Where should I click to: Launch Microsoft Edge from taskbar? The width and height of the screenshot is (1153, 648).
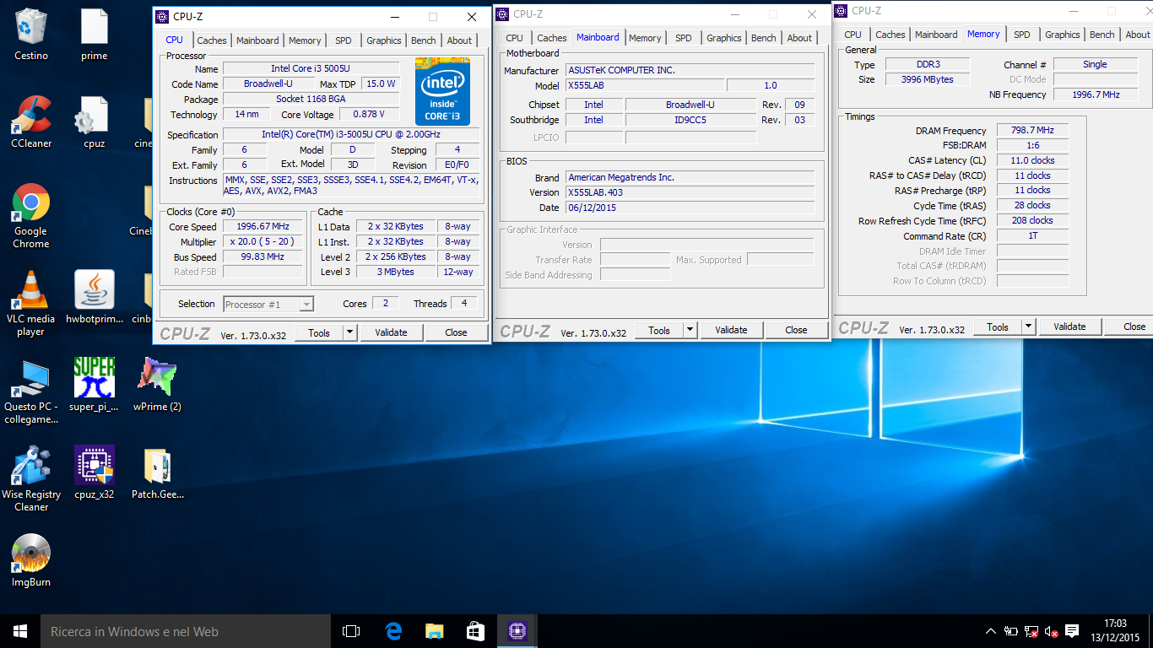tap(392, 631)
